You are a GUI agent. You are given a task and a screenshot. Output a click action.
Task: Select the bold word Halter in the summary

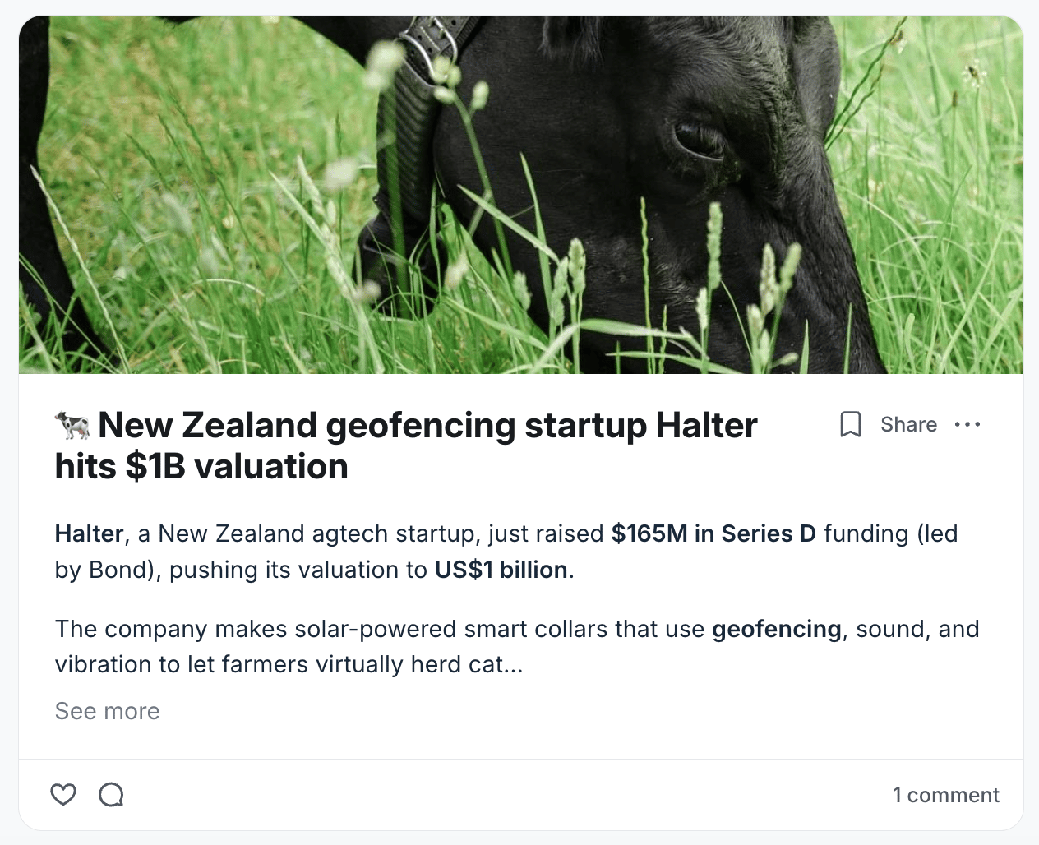(89, 533)
